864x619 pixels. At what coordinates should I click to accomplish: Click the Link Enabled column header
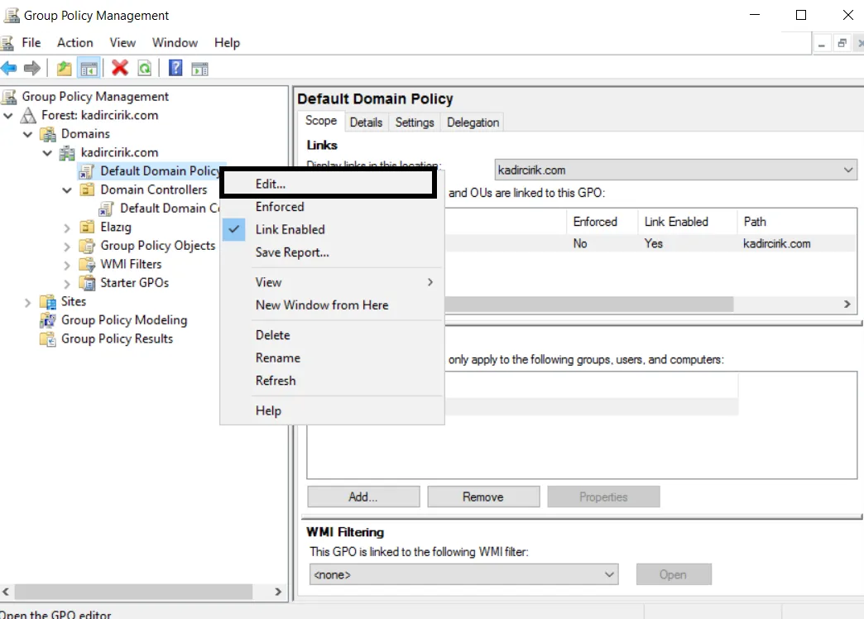click(x=687, y=222)
